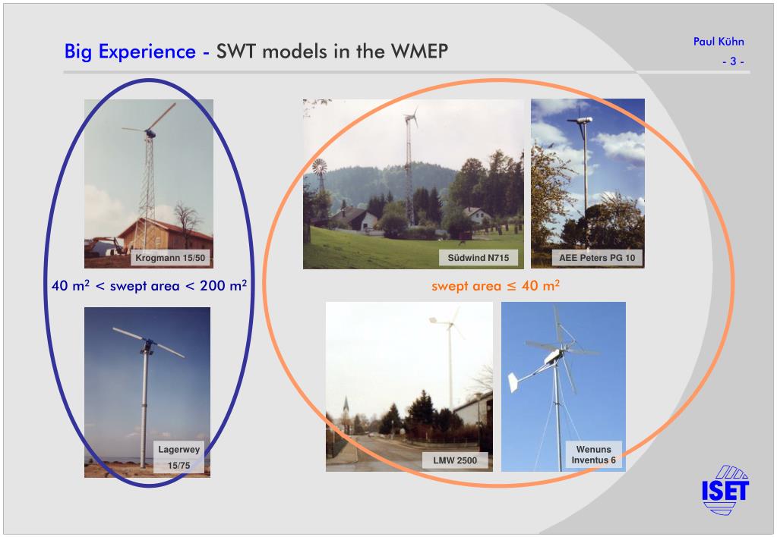Select the Südwind N715 turbine photo
The height and width of the screenshot is (537, 777).
[x=413, y=184]
